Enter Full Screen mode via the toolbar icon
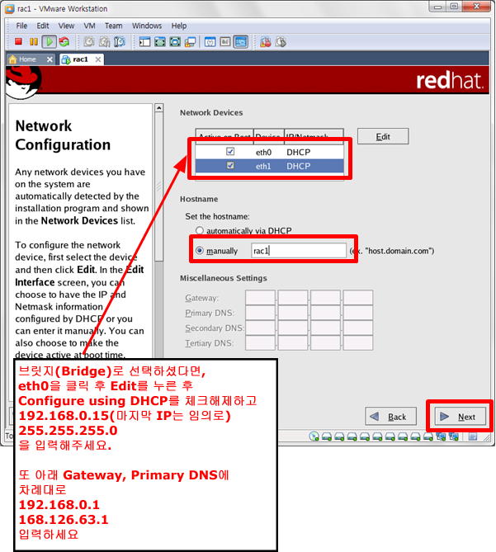 [175, 42]
